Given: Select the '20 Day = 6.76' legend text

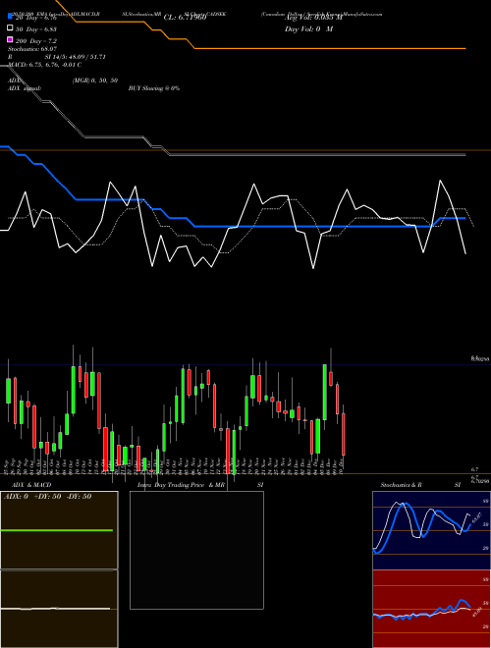Looking at the screenshot, I should 36,18.
